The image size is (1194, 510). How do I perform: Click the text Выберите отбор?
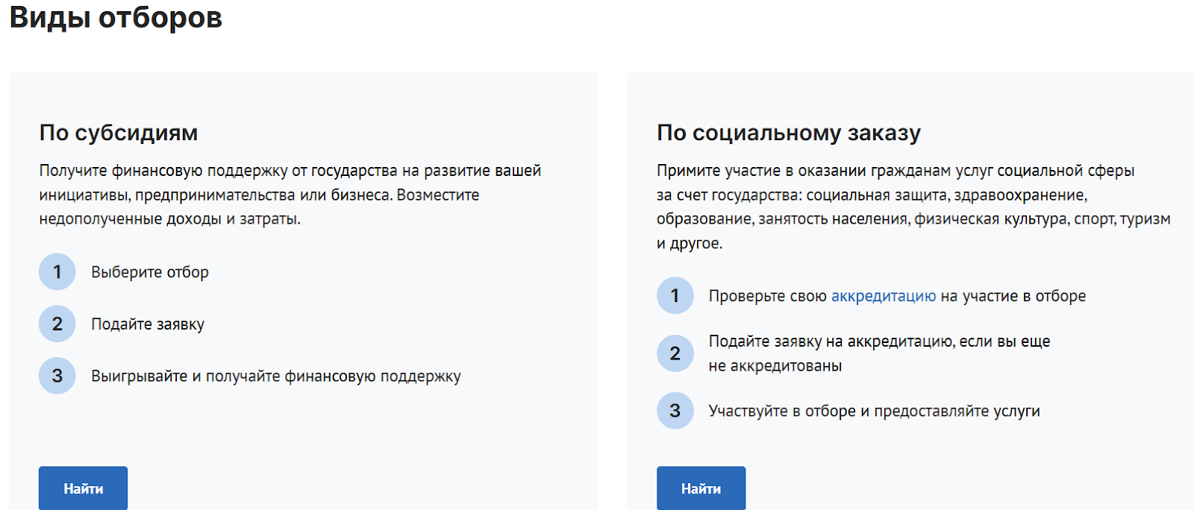coord(150,272)
